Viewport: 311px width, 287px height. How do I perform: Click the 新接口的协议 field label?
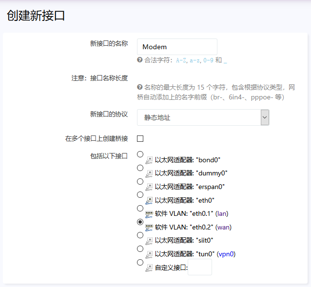109,114
